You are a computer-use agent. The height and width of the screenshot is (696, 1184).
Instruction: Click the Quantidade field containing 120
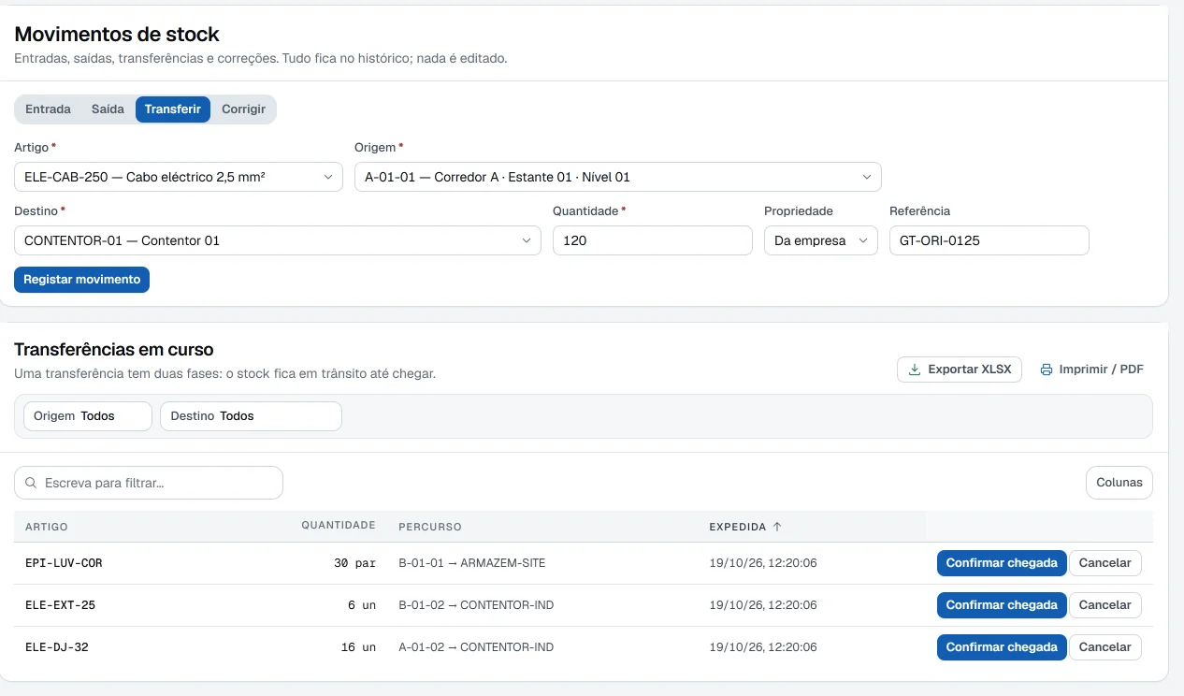tap(653, 240)
